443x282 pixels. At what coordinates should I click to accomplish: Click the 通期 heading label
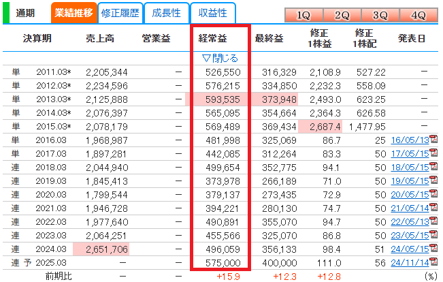coord(25,13)
